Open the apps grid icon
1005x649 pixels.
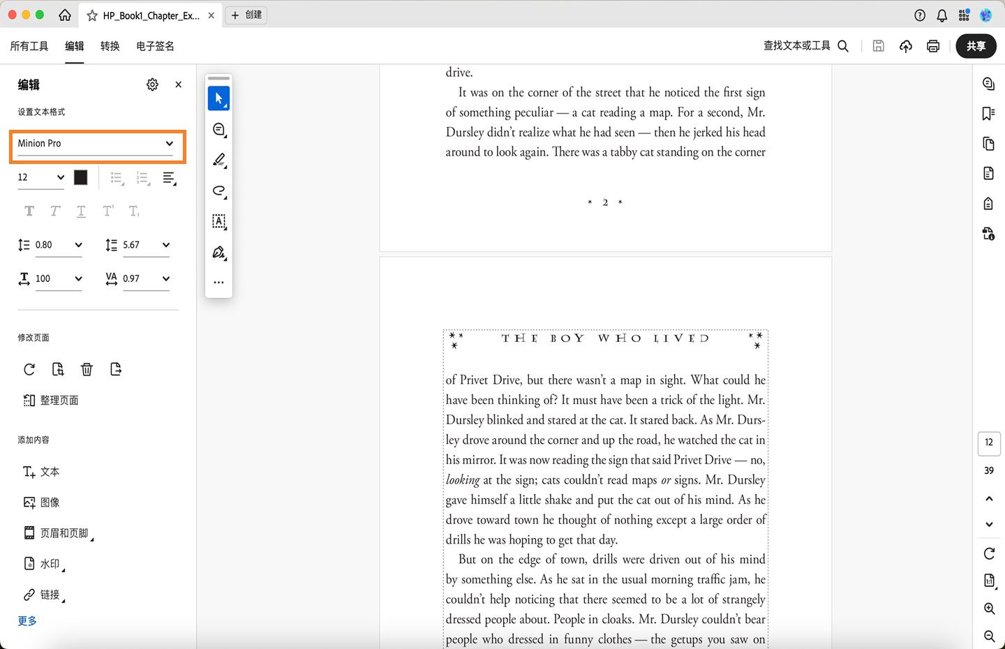pos(964,15)
